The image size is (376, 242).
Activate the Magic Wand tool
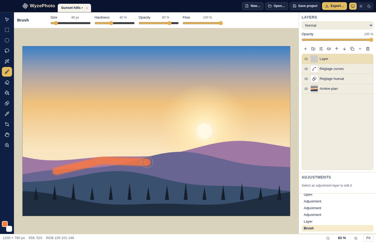coord(7,61)
